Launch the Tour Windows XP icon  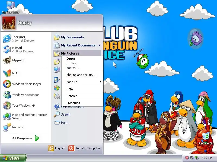(7, 106)
